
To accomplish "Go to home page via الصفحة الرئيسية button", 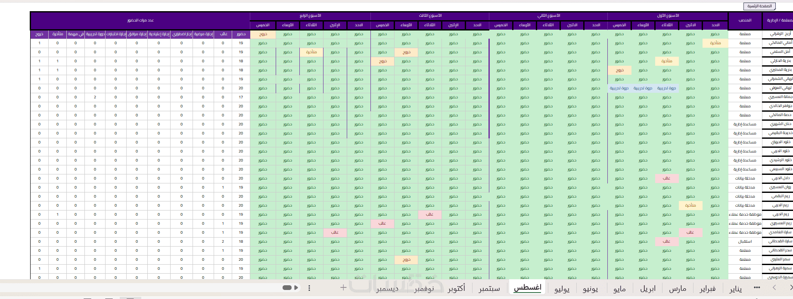I will pos(759,6).
